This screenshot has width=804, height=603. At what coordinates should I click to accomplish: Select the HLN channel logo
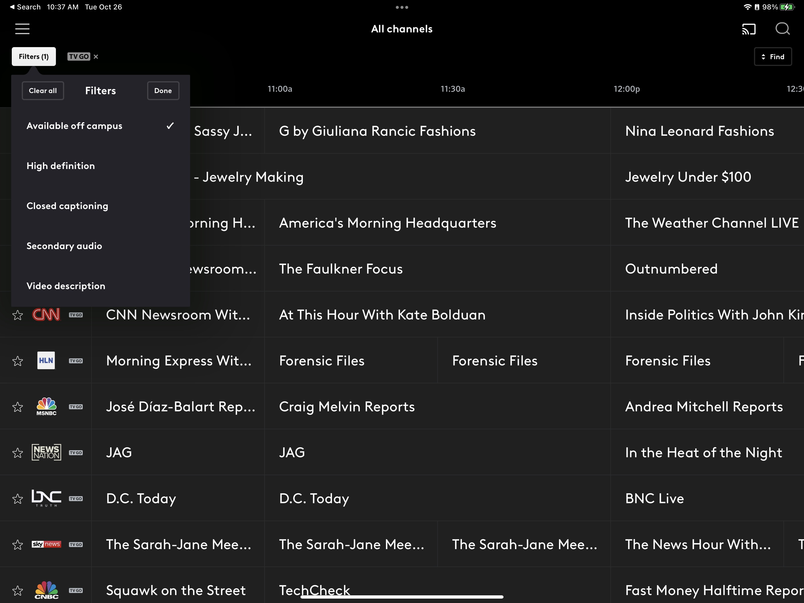point(46,360)
